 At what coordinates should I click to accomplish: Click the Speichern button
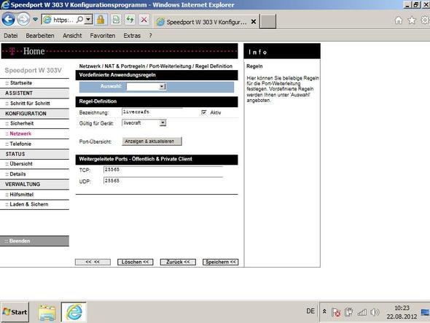221,262
